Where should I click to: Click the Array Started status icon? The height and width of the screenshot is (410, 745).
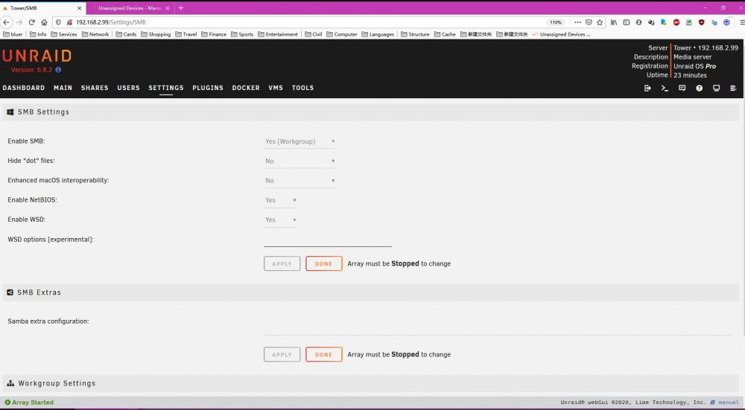(7, 403)
